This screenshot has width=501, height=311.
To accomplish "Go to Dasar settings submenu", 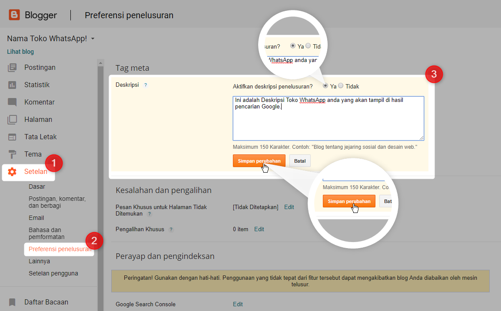I will coord(37,187).
